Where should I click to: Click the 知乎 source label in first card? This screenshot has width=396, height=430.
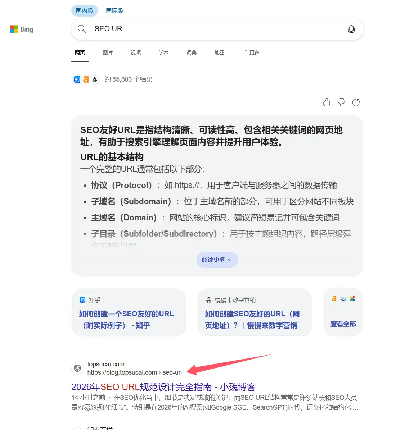(94, 300)
